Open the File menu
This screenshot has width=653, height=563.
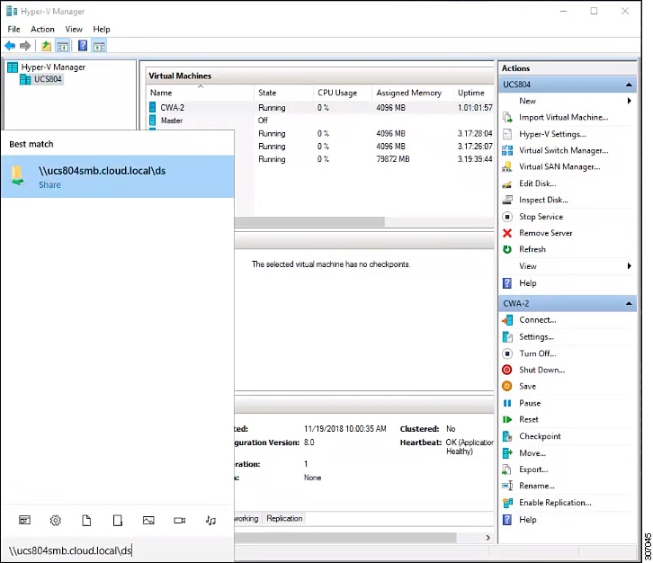[x=13, y=29]
